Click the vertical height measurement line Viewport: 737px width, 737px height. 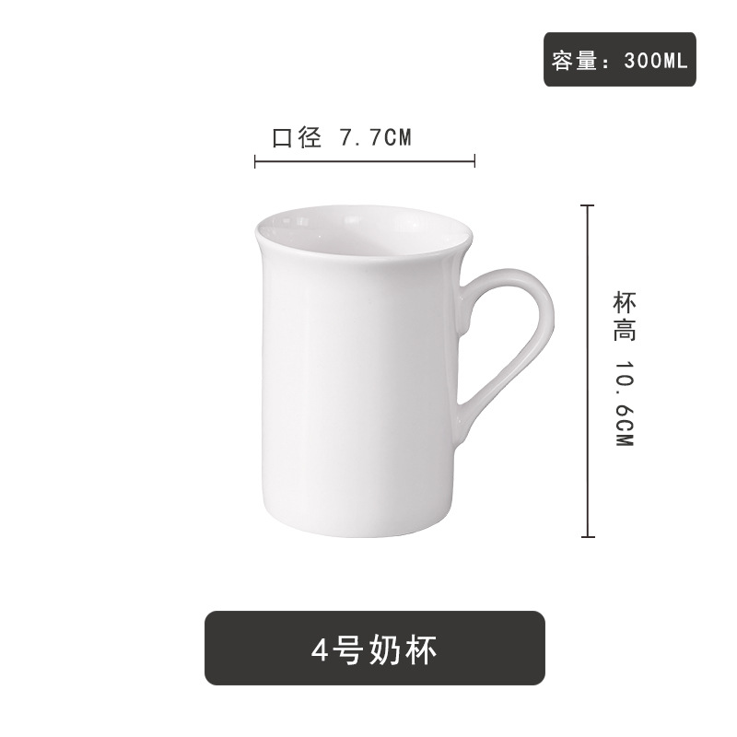pyautogui.click(x=588, y=371)
